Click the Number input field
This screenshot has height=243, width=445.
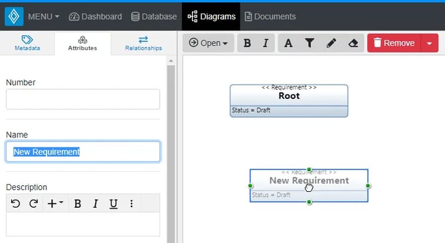pos(83,99)
